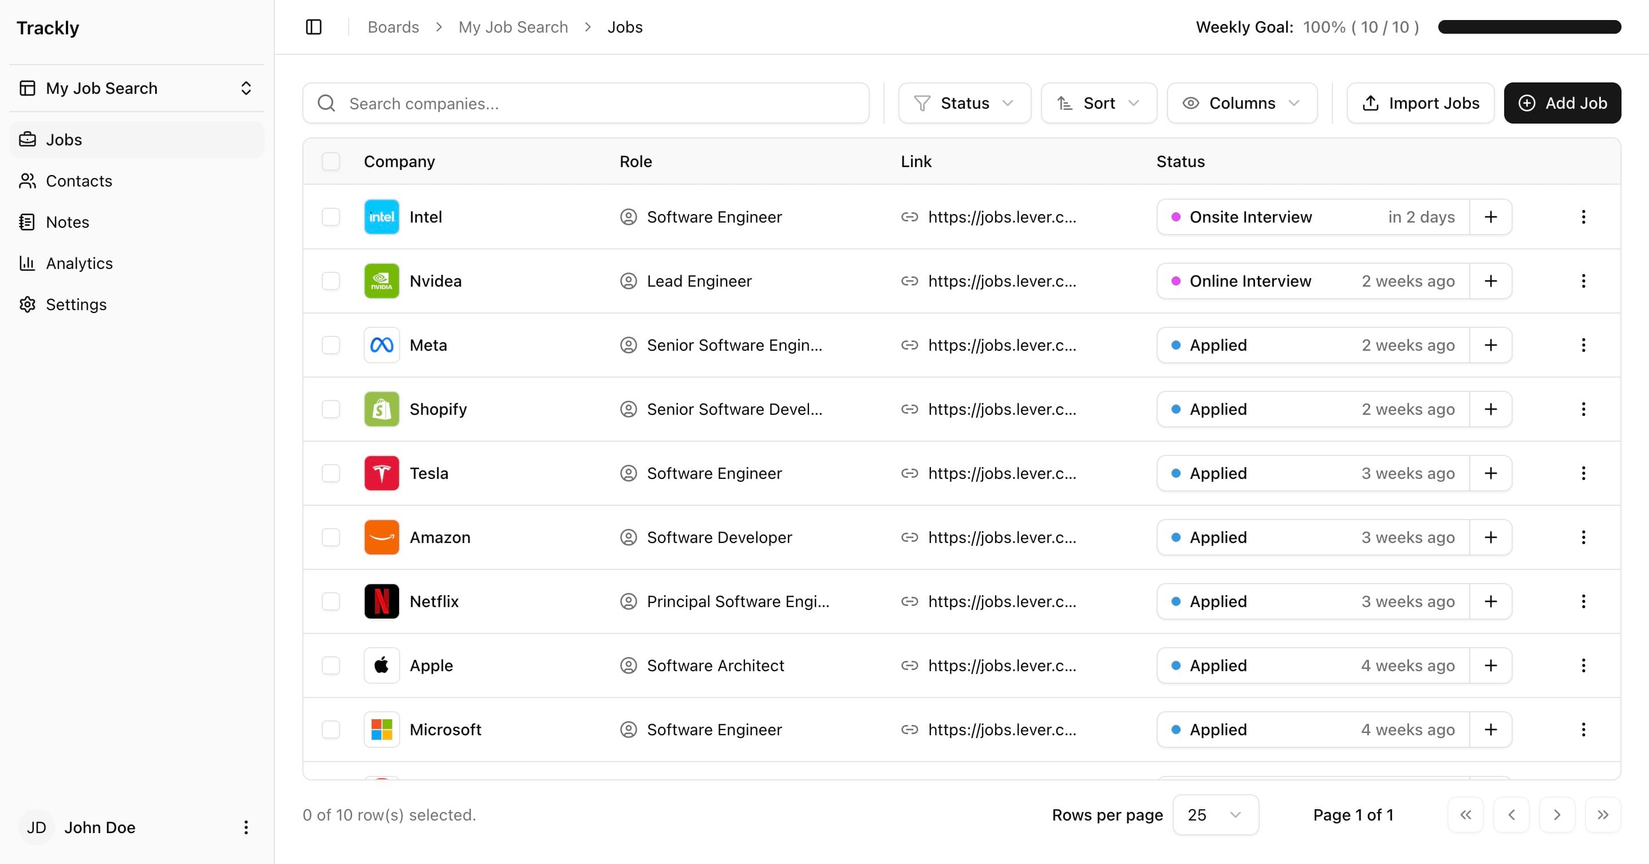This screenshot has height=864, width=1649.
Task: Check the Nvidea row checkbox
Action: click(x=331, y=281)
